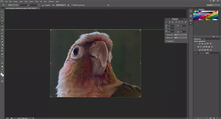Select the Quick Selection tool
Viewport: 221px width, 119px height.
2,21
